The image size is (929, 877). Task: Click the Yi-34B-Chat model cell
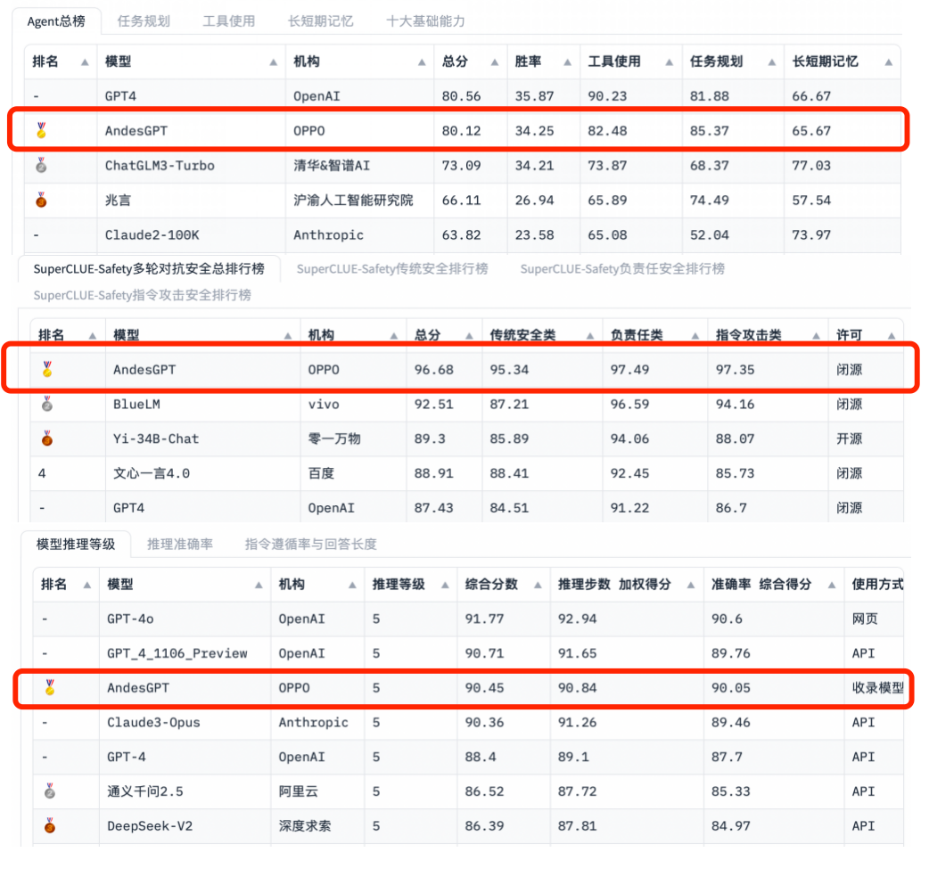[156, 438]
